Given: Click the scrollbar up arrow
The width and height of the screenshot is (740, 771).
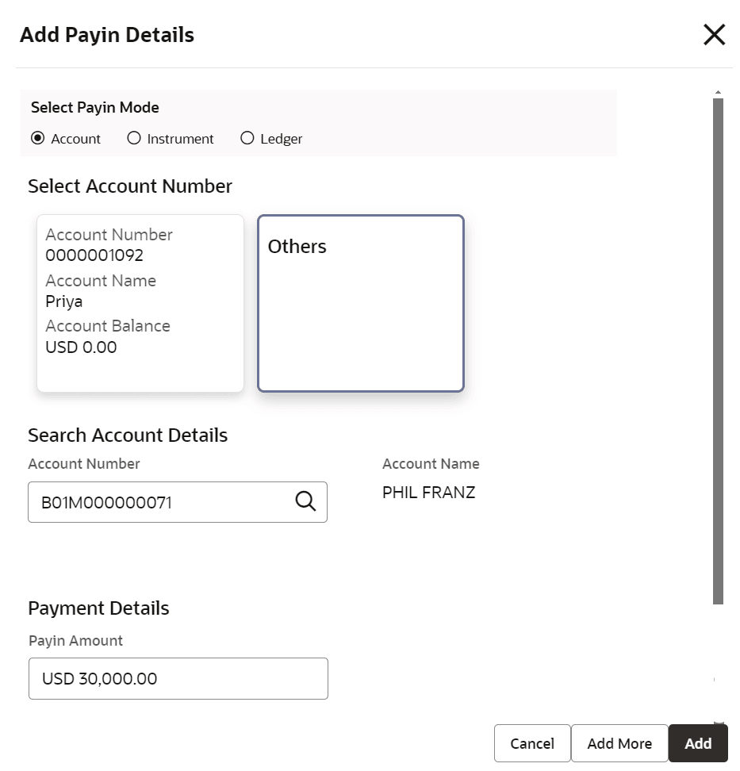Looking at the screenshot, I should pos(718,93).
